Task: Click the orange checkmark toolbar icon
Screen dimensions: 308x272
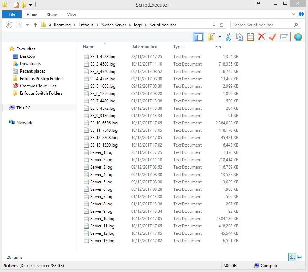Action: (x=273, y=37)
